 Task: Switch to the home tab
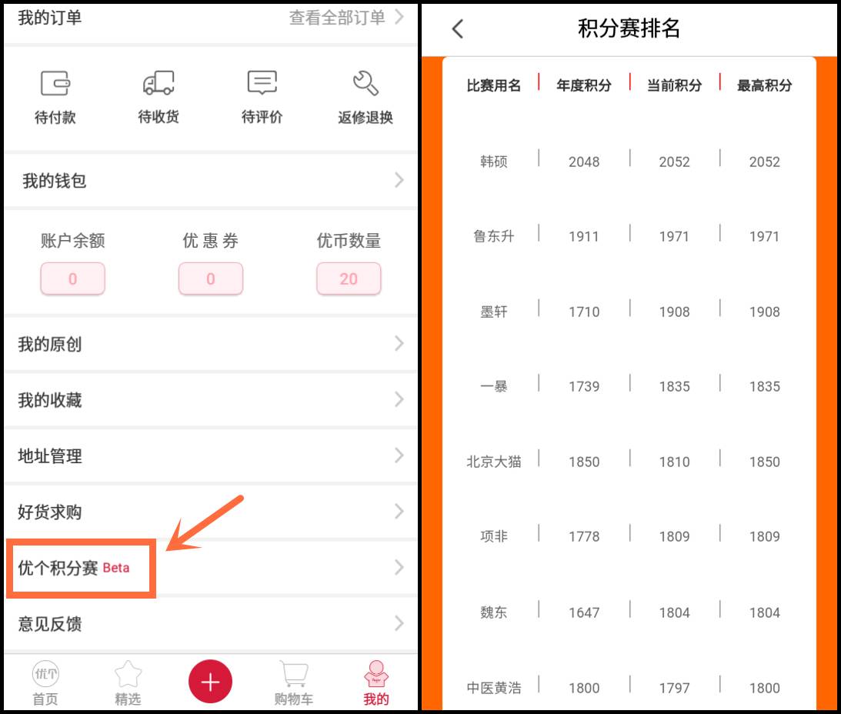point(45,682)
